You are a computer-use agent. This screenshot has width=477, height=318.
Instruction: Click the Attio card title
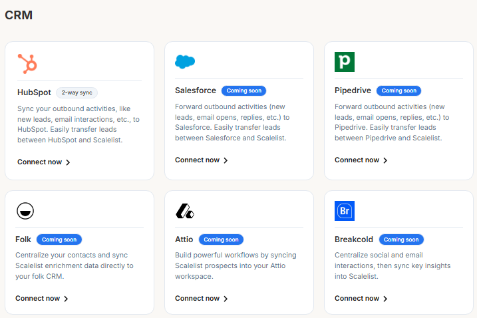[184, 239]
